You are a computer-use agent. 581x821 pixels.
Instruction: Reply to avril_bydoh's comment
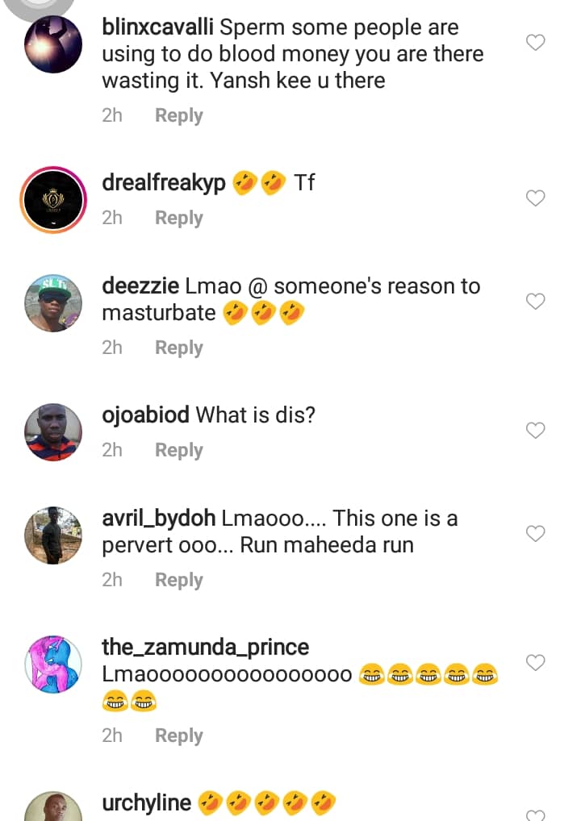[178, 580]
